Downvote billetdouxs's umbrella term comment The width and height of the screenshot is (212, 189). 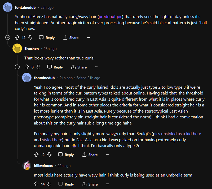click(49, 184)
